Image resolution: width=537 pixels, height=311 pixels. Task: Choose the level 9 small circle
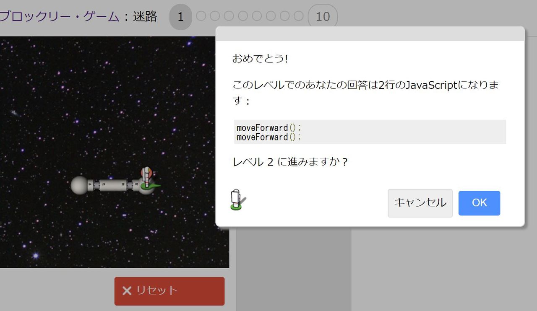pos(298,16)
